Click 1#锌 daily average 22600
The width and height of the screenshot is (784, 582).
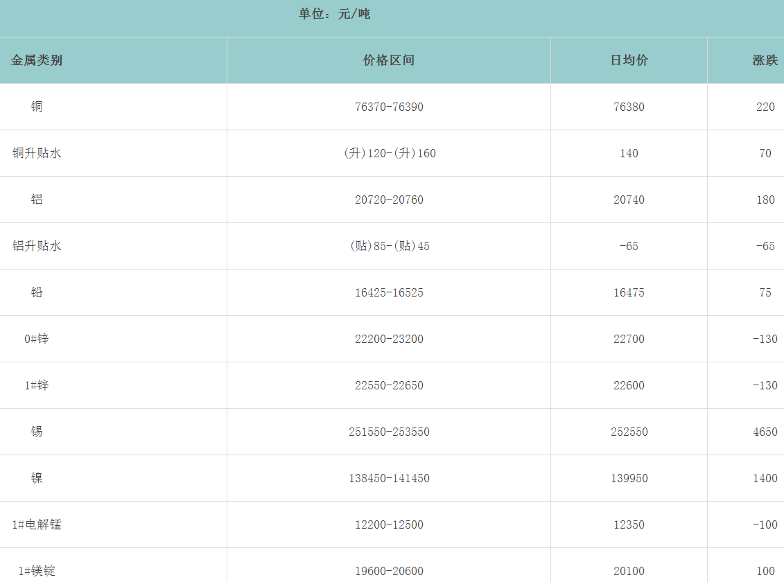(629, 385)
